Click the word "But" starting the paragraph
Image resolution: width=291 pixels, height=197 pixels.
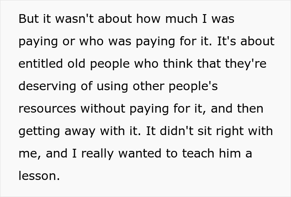coord(29,19)
